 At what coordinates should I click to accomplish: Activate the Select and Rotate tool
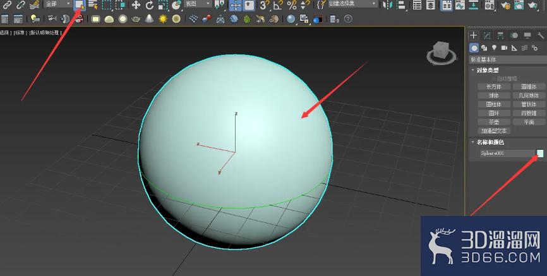point(149,5)
